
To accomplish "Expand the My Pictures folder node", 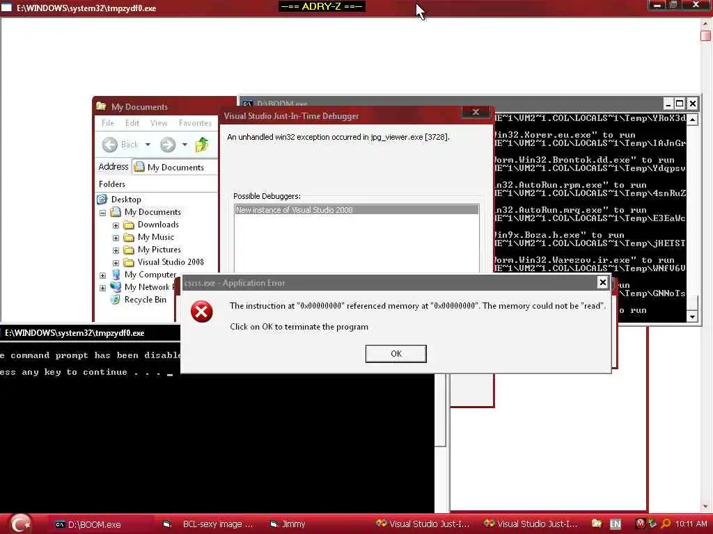I will click(x=116, y=250).
